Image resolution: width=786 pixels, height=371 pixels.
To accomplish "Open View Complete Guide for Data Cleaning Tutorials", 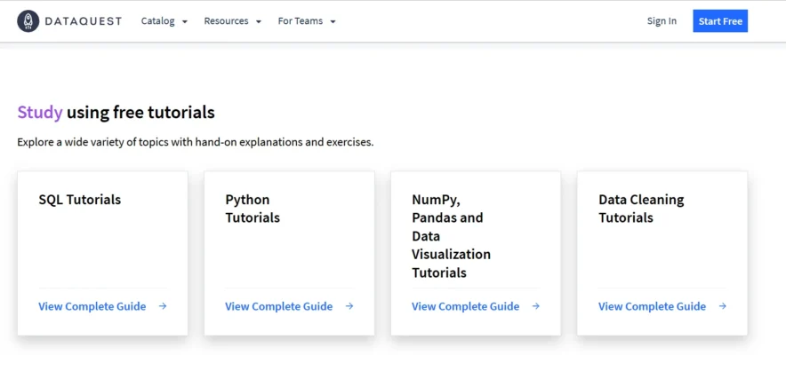I will (x=652, y=306).
